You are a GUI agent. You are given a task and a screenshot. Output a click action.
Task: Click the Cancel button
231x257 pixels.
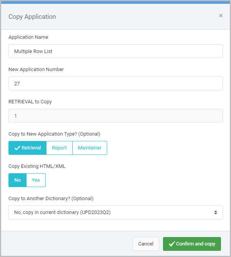146,244
